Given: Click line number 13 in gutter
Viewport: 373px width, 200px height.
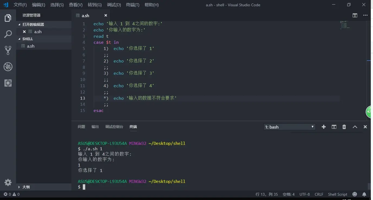Looking at the screenshot, I should point(83,98).
